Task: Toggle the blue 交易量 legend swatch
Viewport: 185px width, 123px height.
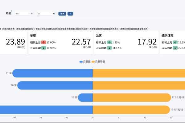Action: [x=81, y=62]
